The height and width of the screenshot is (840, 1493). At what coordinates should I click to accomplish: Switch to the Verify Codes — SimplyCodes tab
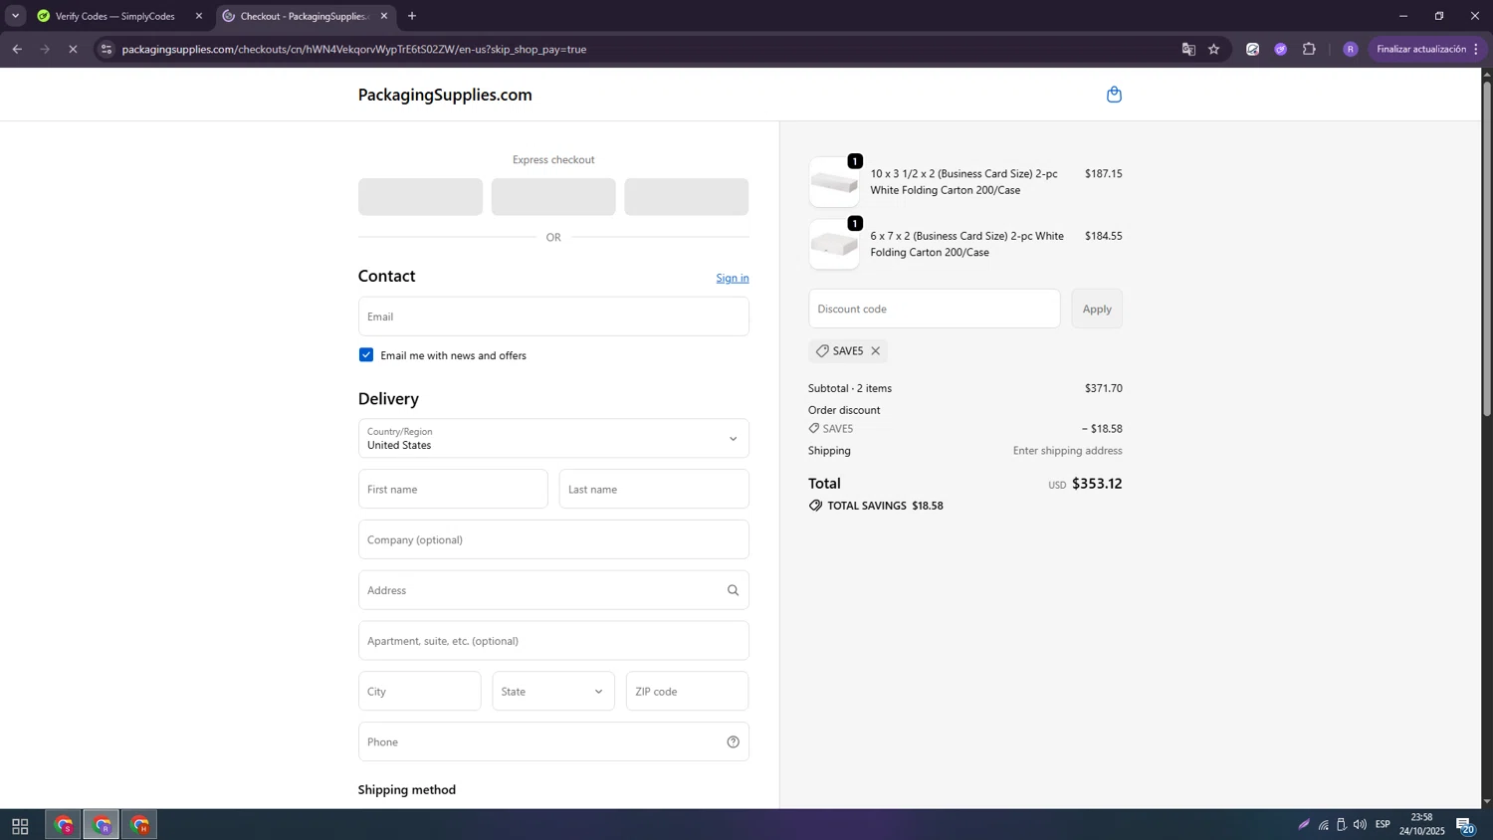114,16
